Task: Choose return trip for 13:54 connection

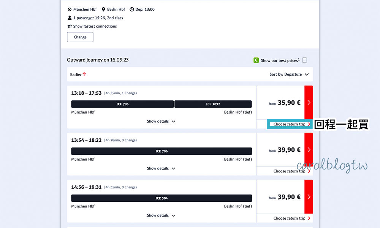Action: point(291,171)
